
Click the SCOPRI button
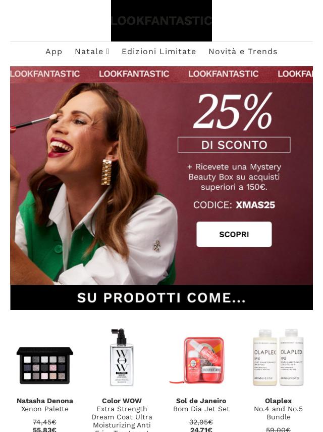tap(234, 234)
